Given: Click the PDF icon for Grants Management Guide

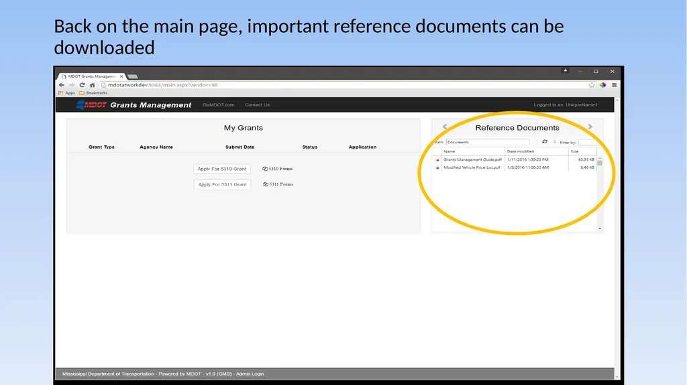Looking at the screenshot, I should pyautogui.click(x=437, y=159).
